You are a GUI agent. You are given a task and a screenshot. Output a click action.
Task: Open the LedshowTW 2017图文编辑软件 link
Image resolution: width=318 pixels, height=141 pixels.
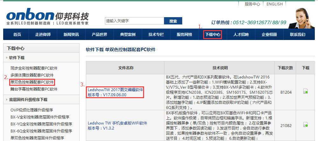pos(115,90)
